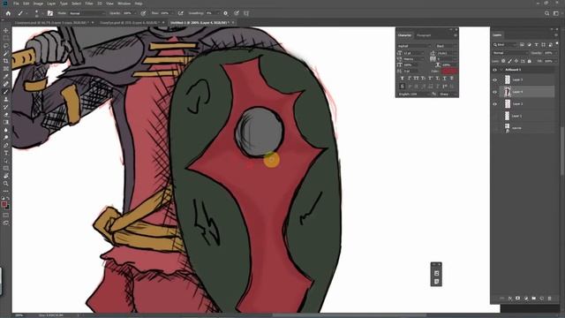Open the Character panel text color swatch
This screenshot has height=318, width=565.
(449, 71)
